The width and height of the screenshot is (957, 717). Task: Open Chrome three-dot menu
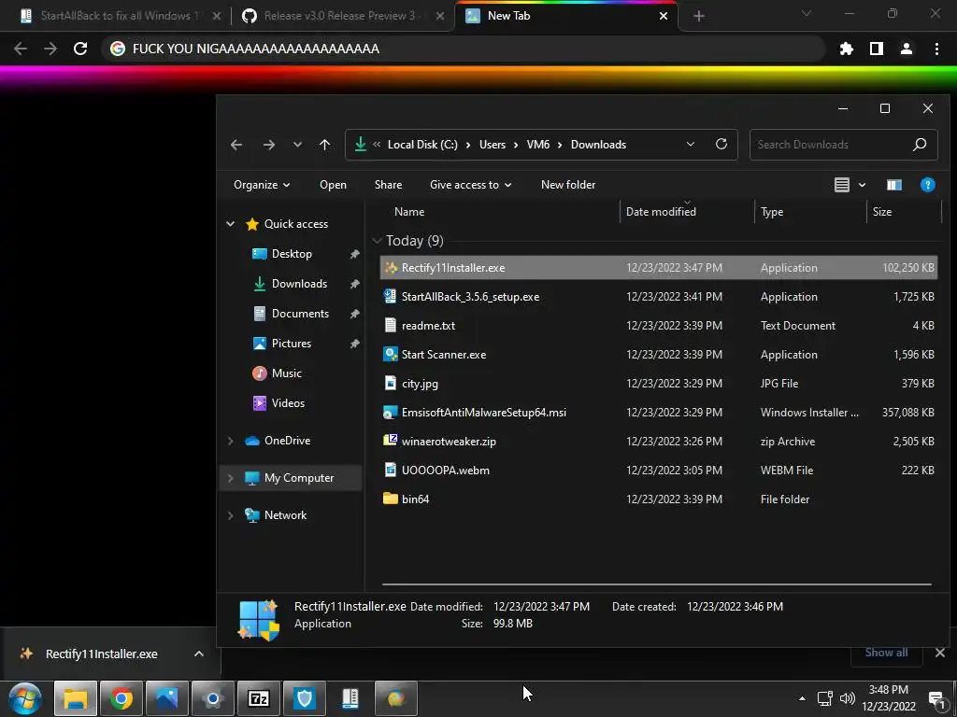pyautogui.click(x=936, y=49)
